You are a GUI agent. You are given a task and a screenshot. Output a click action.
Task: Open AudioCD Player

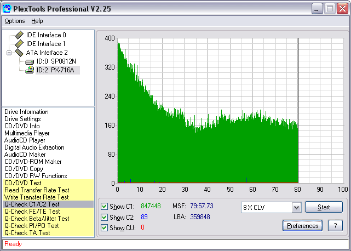click(25, 140)
